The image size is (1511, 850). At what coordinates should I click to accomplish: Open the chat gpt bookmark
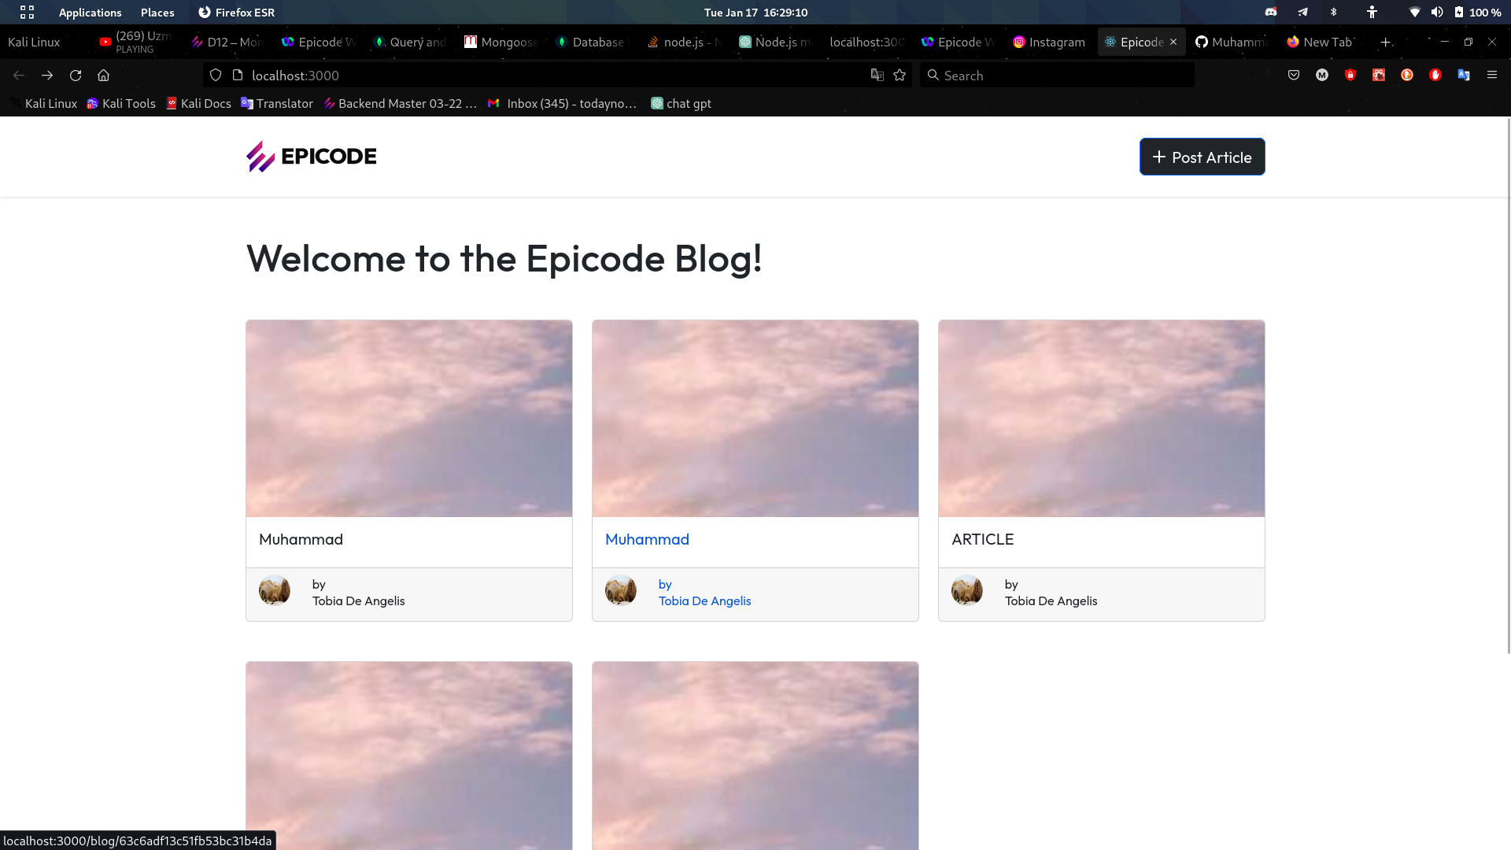click(x=681, y=104)
